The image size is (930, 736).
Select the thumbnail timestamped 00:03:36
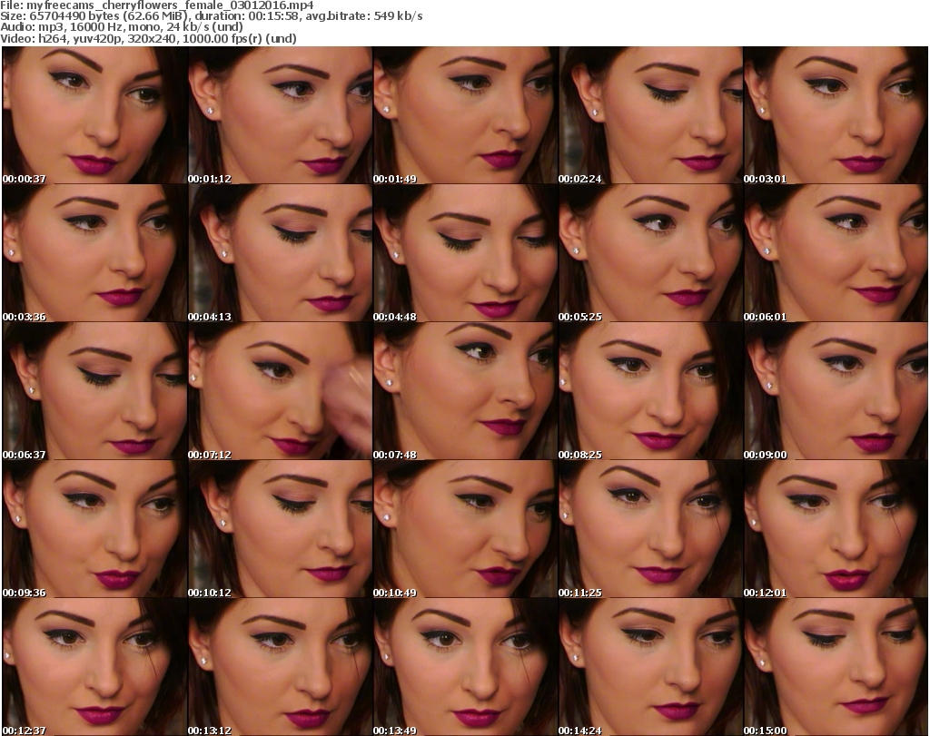(94, 253)
